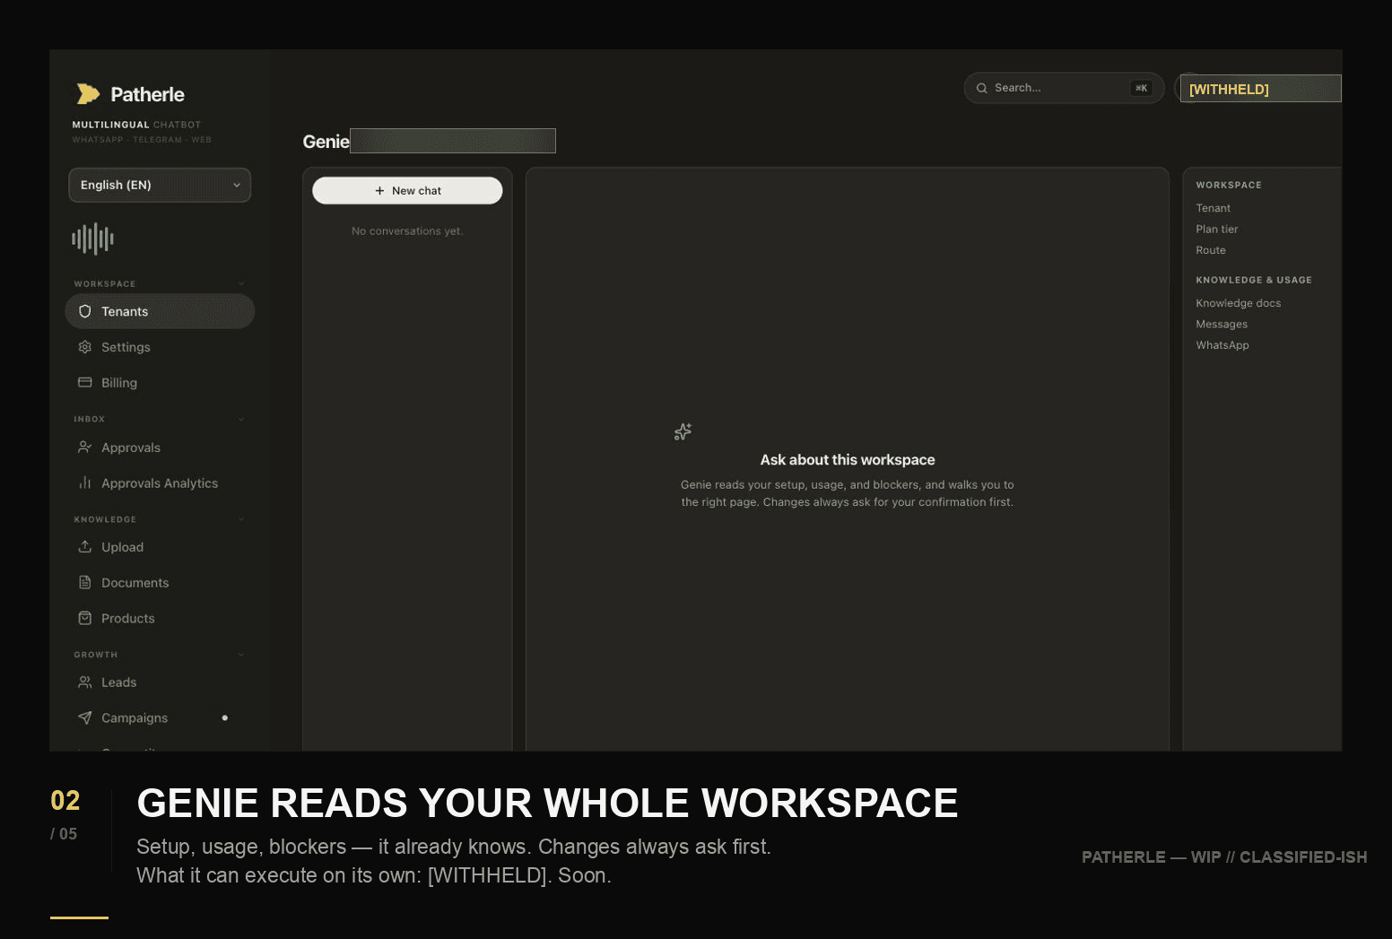Click Tenant in the Workspace info panel
The height and width of the screenshot is (939, 1392).
pos(1213,208)
